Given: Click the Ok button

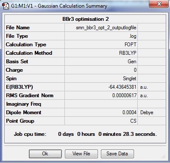Looking at the screenshot, I should (45, 154).
